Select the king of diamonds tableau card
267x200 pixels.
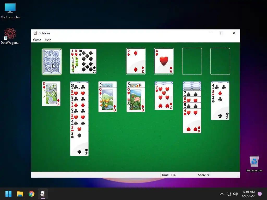51,94
